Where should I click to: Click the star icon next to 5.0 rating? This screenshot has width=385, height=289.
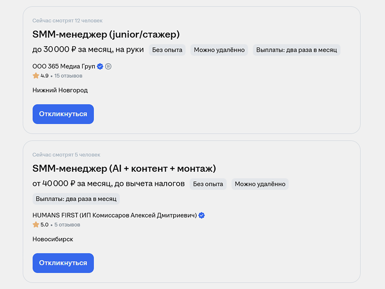coord(36,225)
